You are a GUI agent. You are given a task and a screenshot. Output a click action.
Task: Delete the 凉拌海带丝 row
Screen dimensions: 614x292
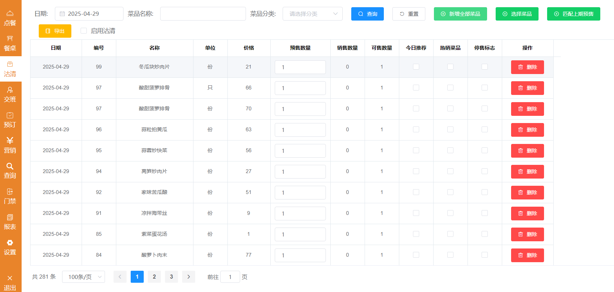click(x=527, y=214)
